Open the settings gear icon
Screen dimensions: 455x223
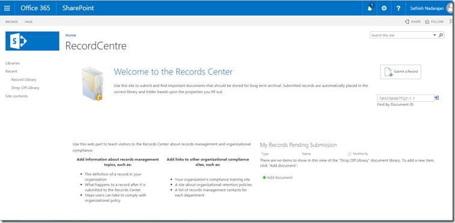pos(384,8)
